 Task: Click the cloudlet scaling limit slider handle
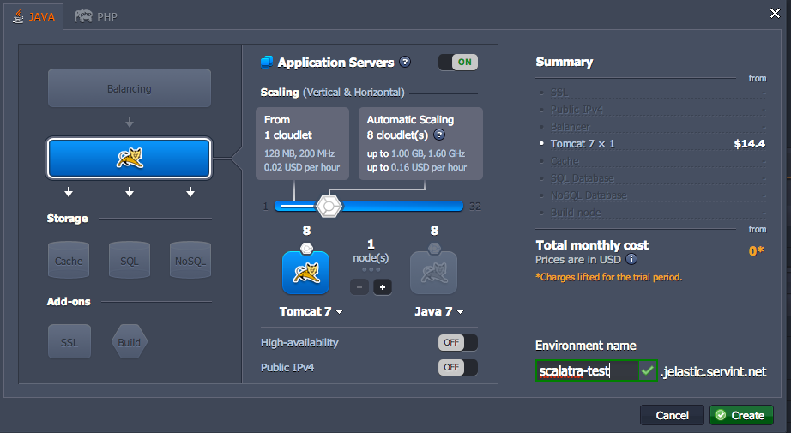pyautogui.click(x=329, y=206)
